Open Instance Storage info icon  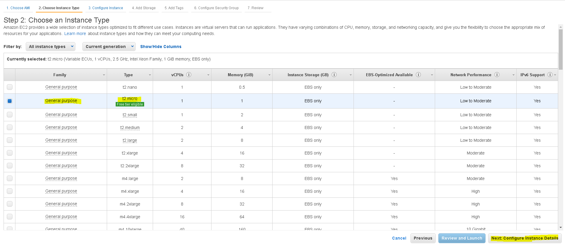coord(334,75)
